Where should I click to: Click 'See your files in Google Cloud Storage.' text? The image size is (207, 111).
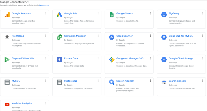pos(181,67)
